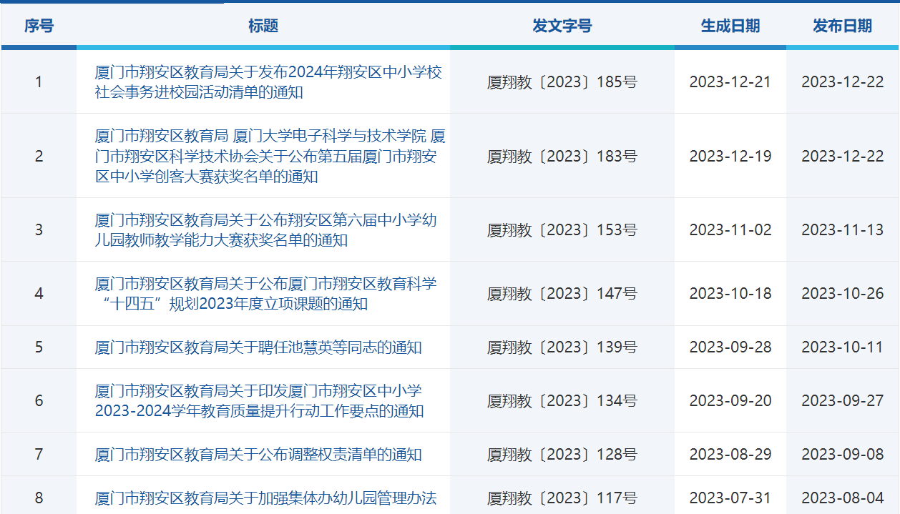Click the 生成日期 column header
The width and height of the screenshot is (900, 514).
point(730,26)
